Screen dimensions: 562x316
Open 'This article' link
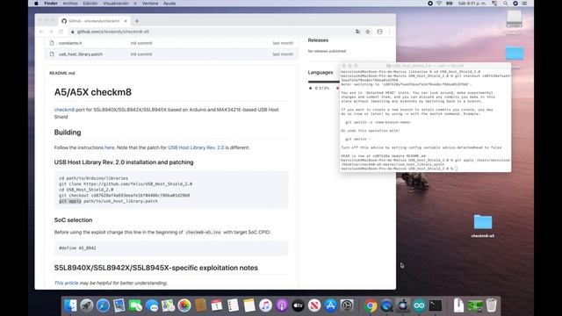click(x=66, y=283)
